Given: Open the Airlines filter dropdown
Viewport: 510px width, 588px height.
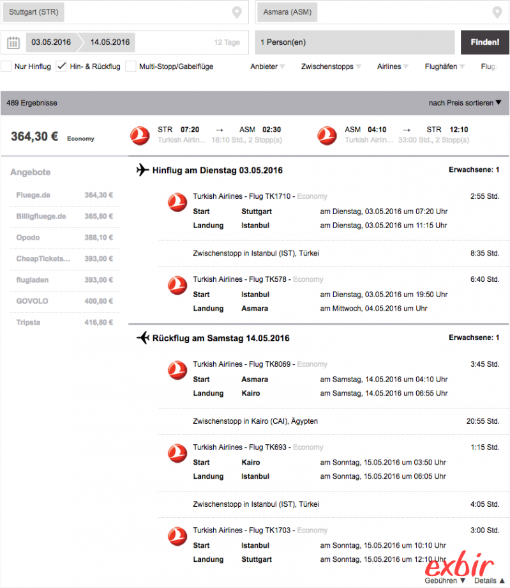Looking at the screenshot, I should pos(393,66).
